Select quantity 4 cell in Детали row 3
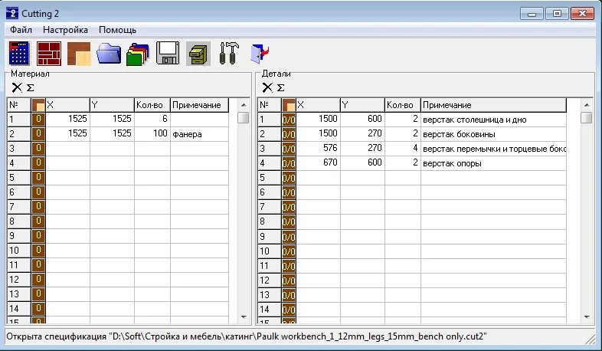The image size is (602, 351). click(x=403, y=148)
